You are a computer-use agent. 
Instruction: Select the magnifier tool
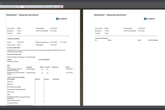coord(11,7)
